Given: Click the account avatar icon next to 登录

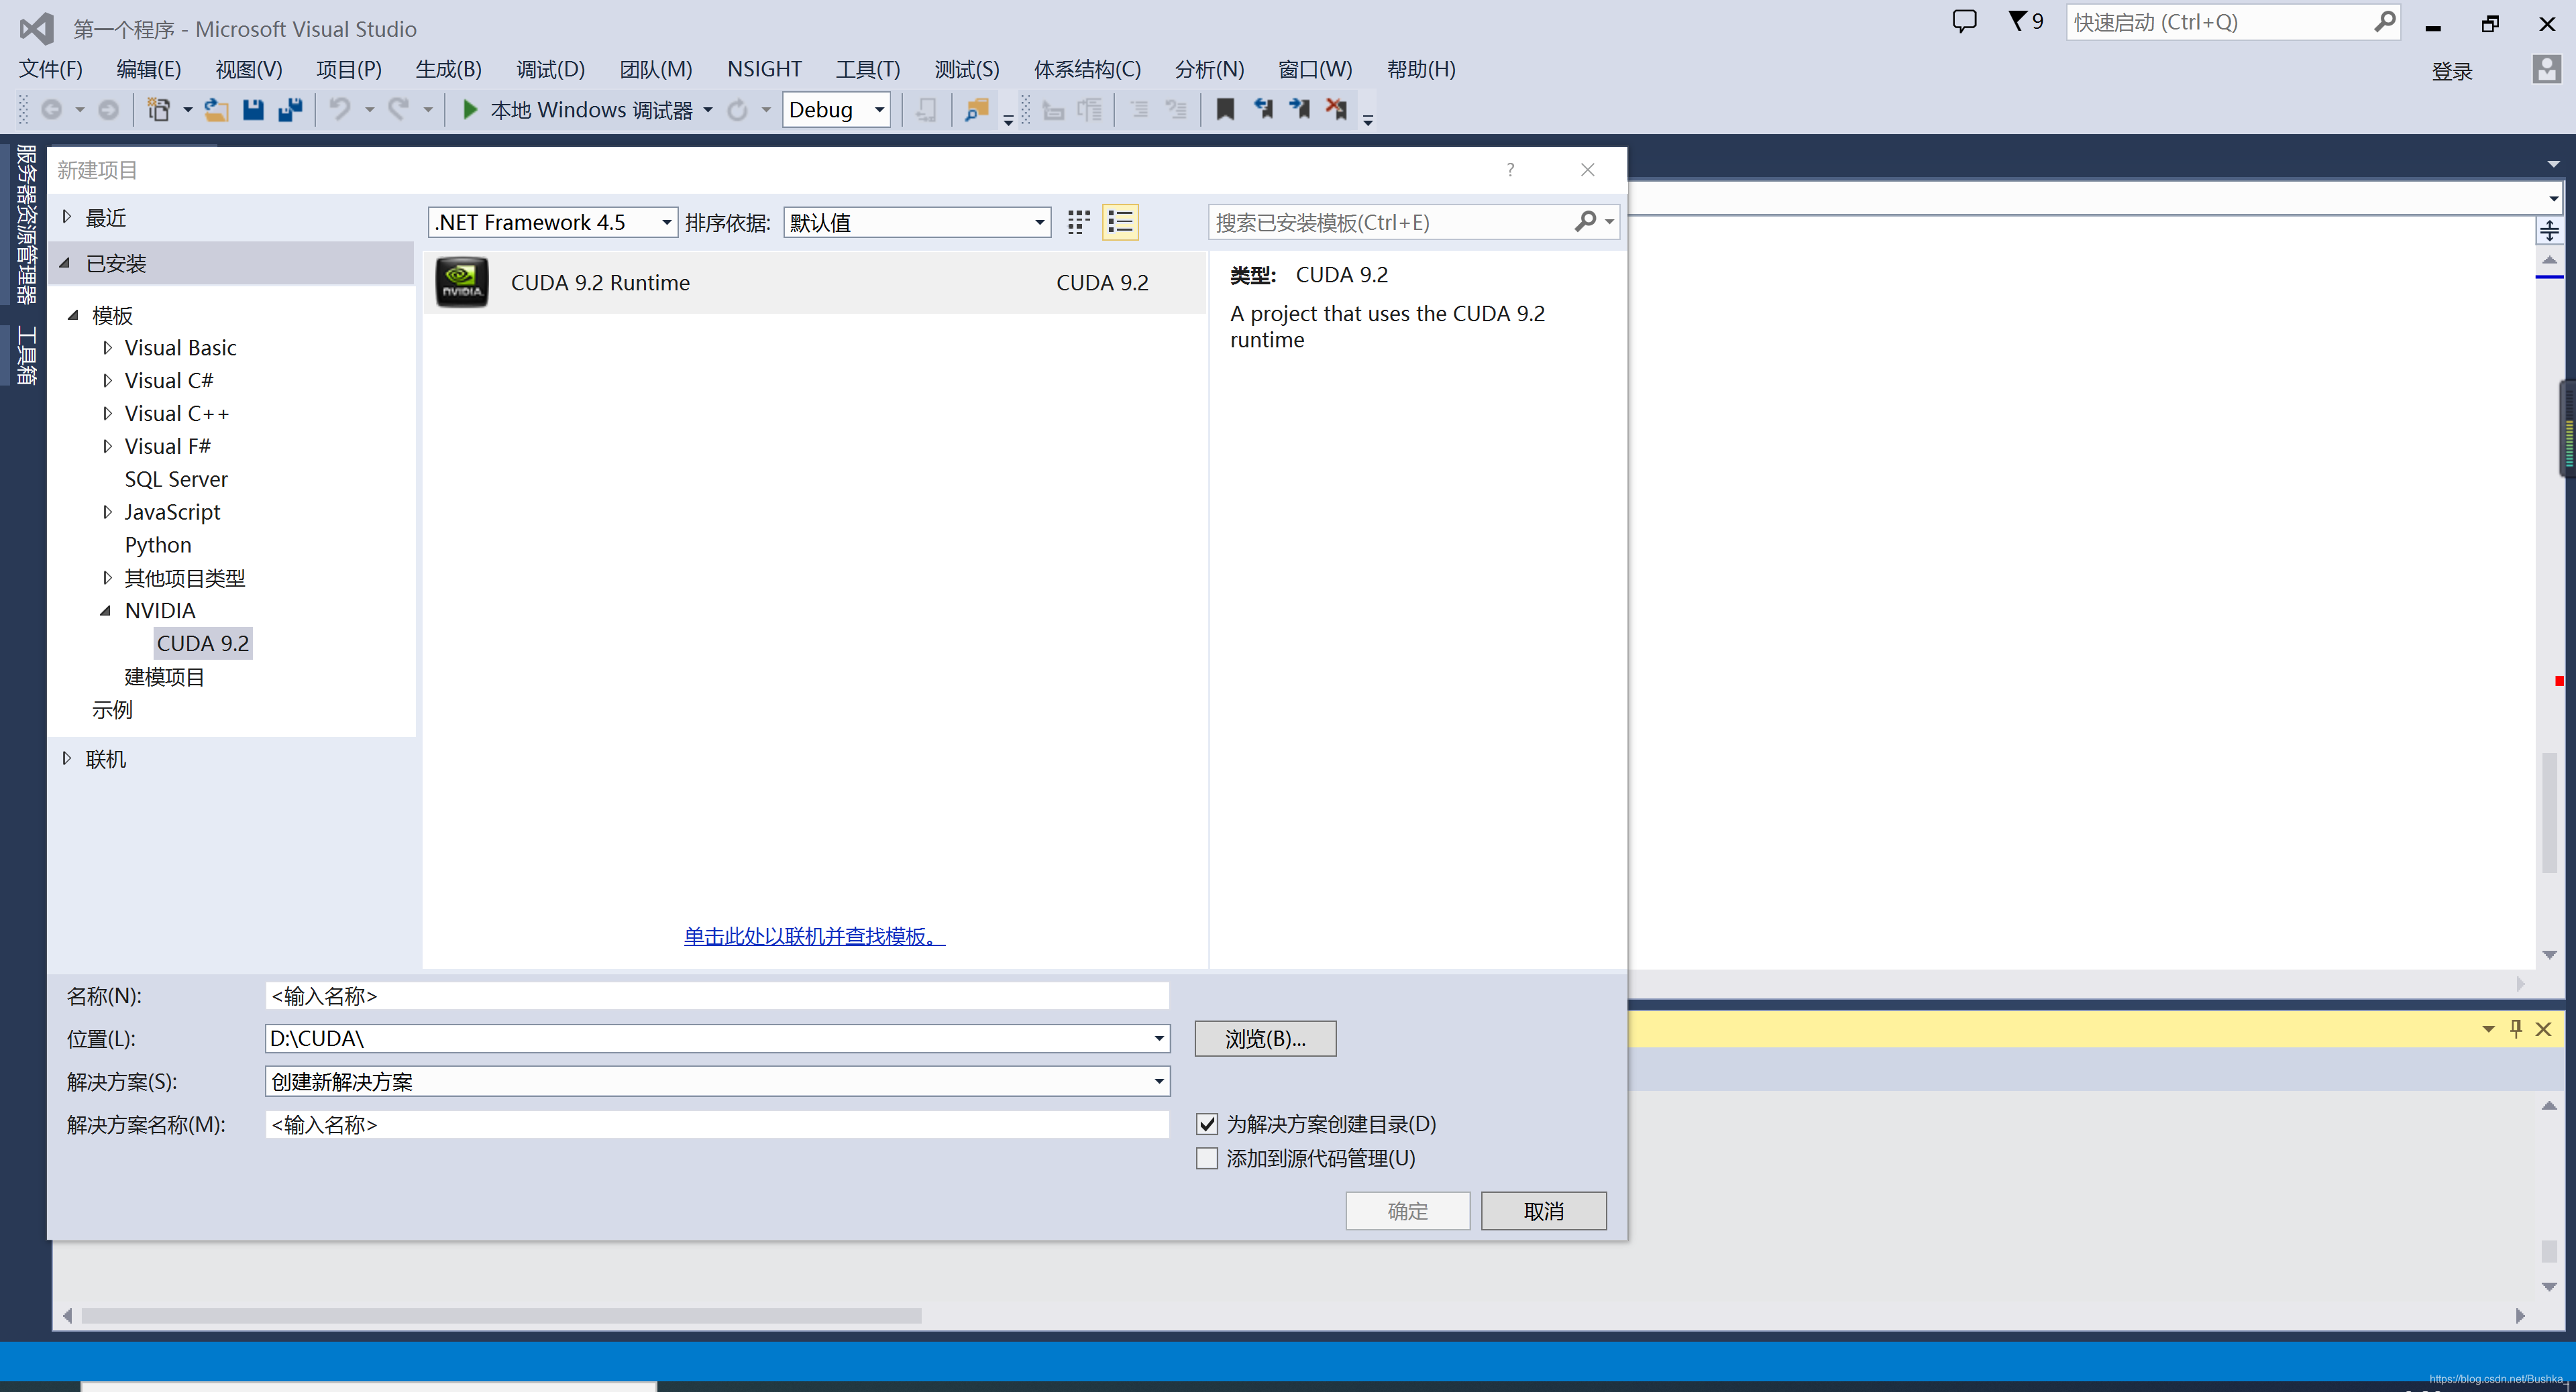Looking at the screenshot, I should click(2546, 70).
